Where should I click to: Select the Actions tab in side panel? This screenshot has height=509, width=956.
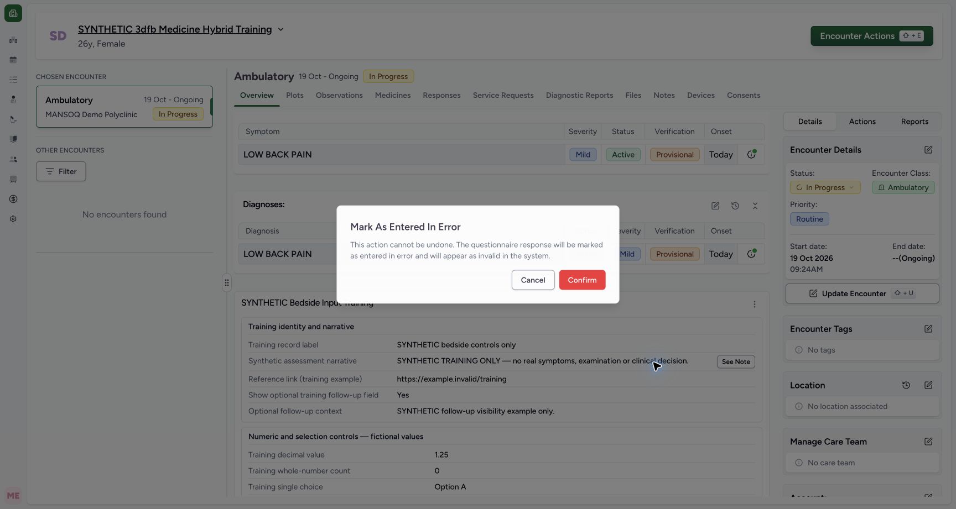click(862, 122)
